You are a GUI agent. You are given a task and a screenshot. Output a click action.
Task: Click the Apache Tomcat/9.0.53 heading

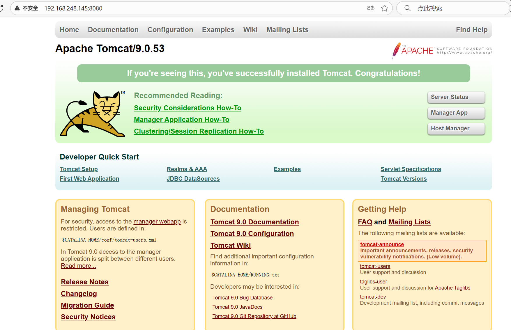pyautogui.click(x=110, y=49)
